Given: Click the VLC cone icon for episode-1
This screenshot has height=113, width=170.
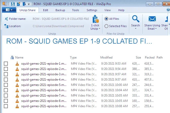Looking at the screenshot, I should tap(17, 64).
